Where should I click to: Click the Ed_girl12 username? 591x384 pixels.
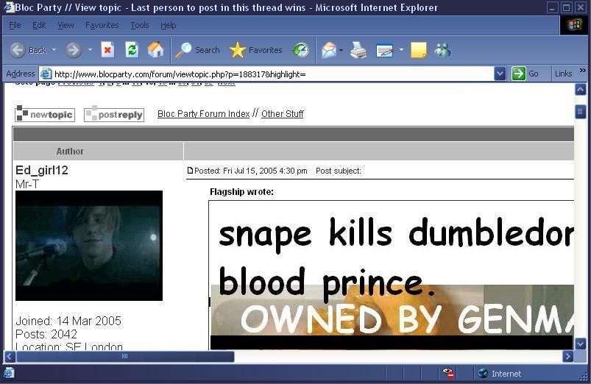coord(42,171)
